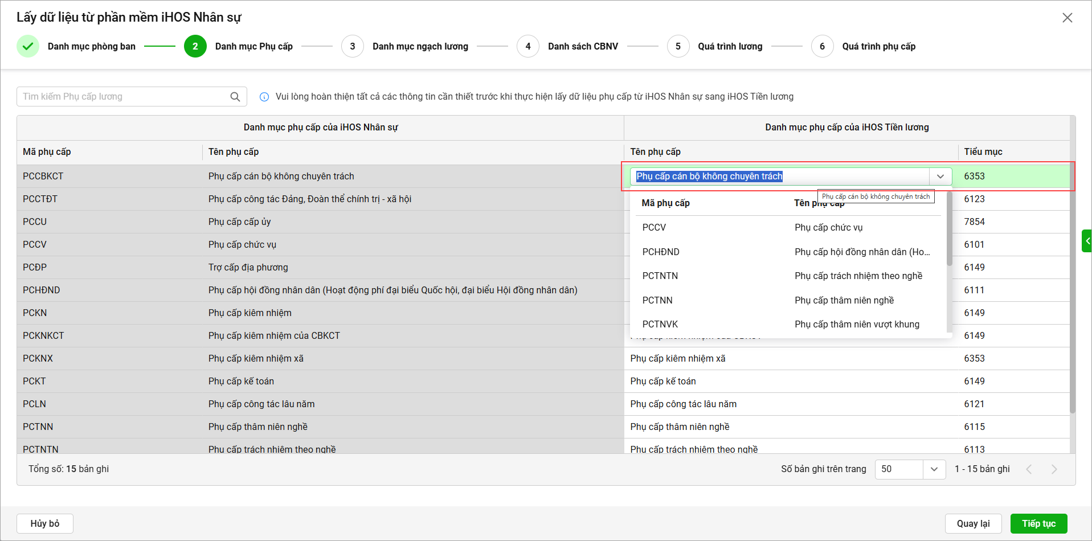1092x541 pixels.
Task: Select row code PCKN
Action: coord(35,313)
